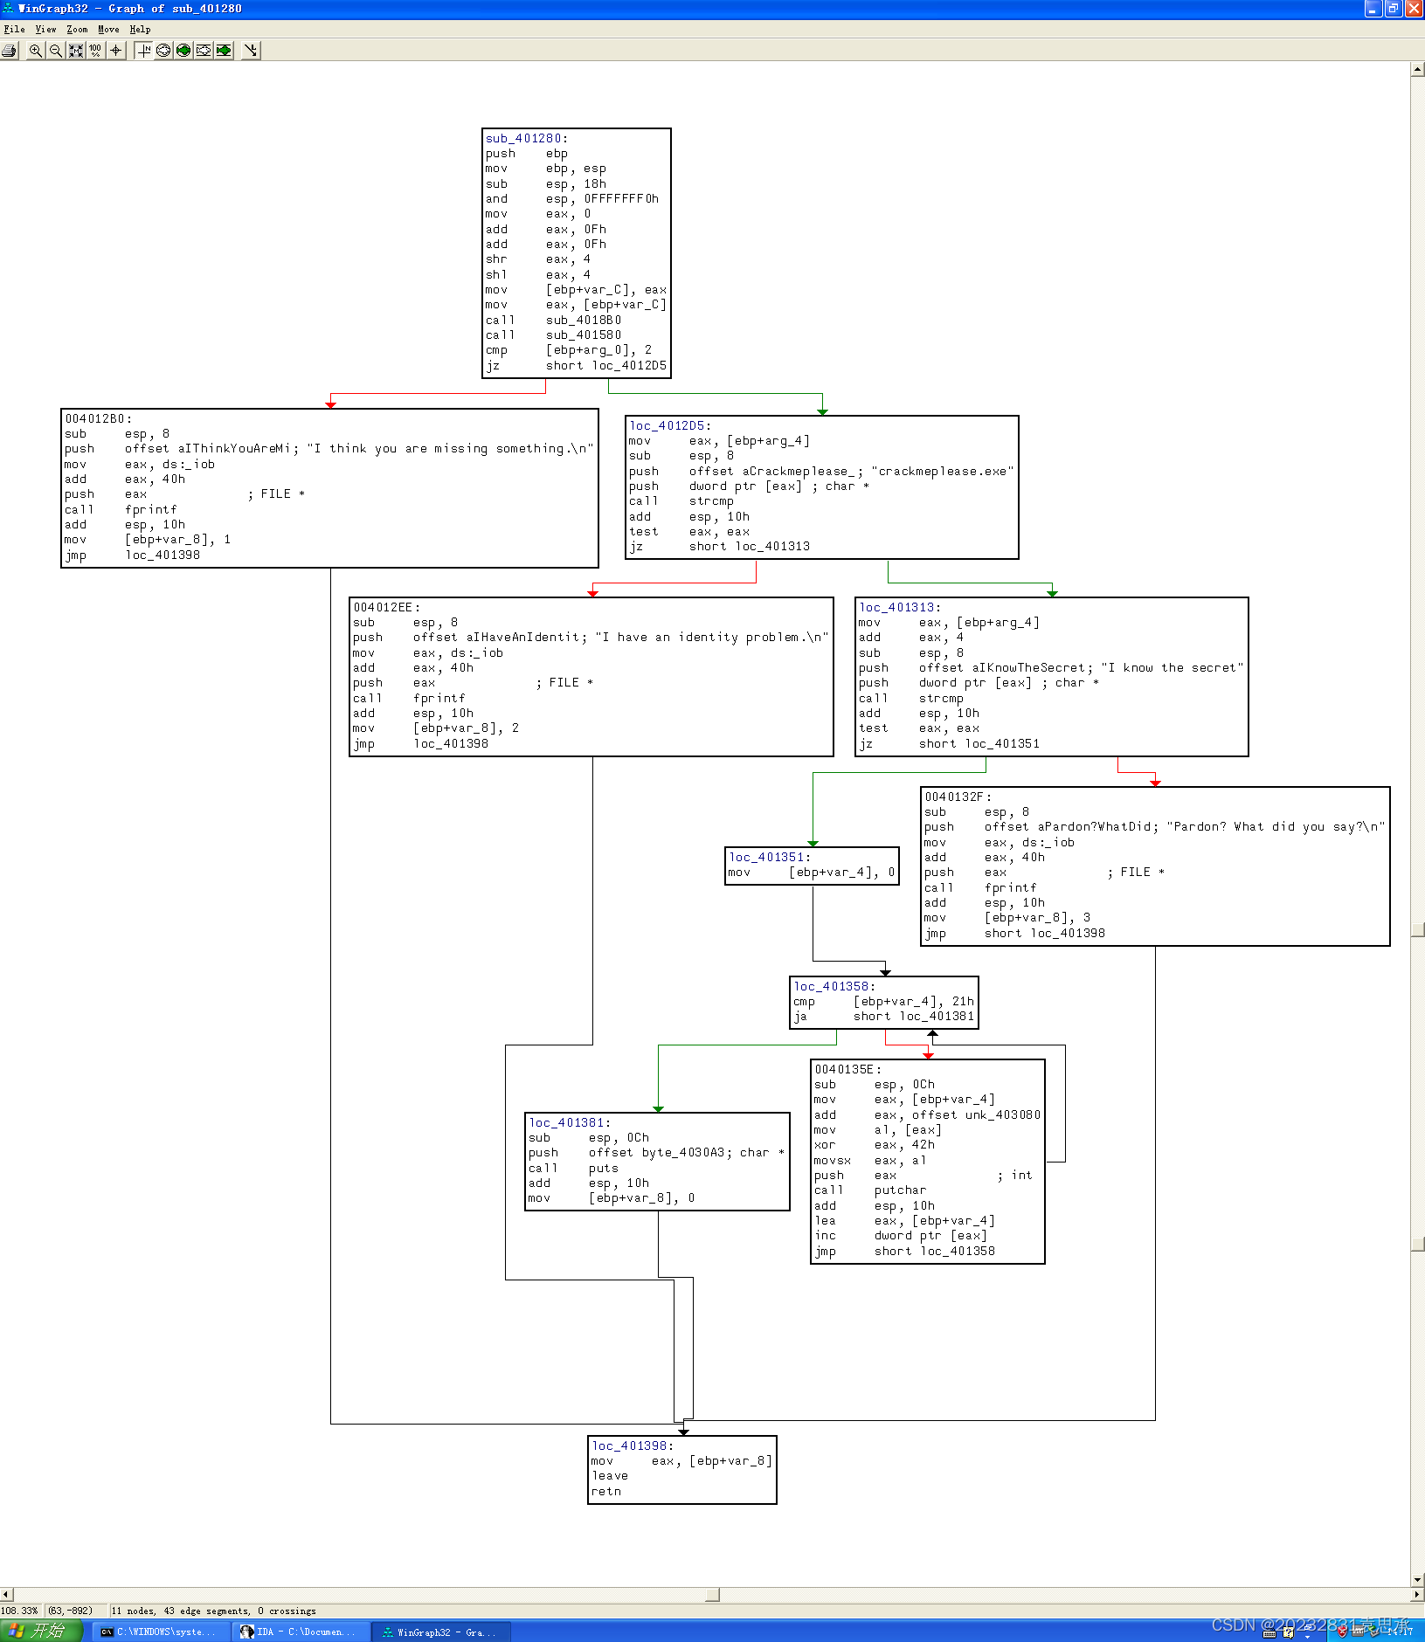This screenshot has width=1425, height=1642.
Task: Click the easy graph layout arrow icon
Action: click(251, 51)
